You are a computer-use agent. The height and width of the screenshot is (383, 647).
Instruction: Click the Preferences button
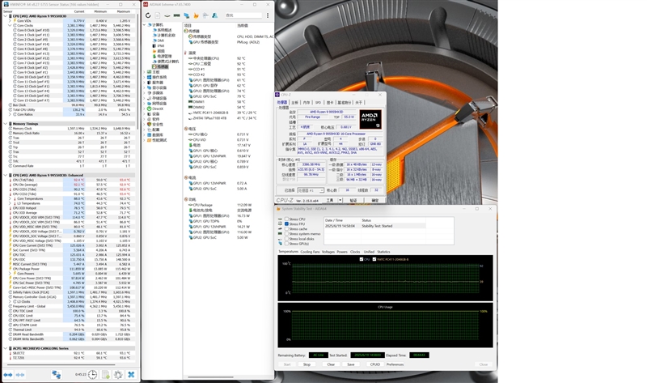(395, 364)
